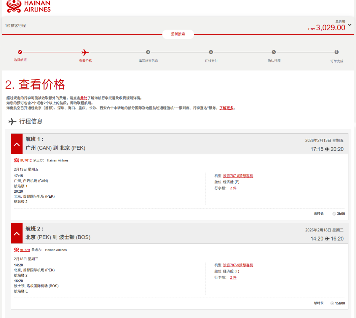
Task: Click flight 1 baggage allowance 2件
Action: coord(233,188)
